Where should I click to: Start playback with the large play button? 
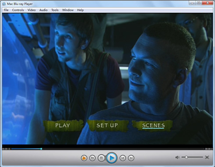112,158
